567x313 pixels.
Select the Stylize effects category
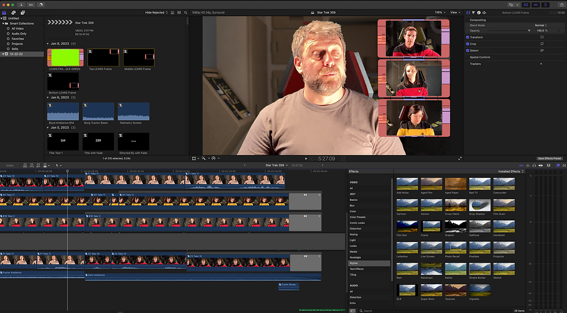coord(369,263)
